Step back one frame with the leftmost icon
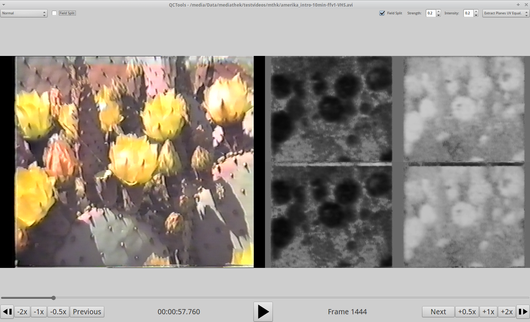Image resolution: width=530 pixels, height=322 pixels. click(x=7, y=312)
